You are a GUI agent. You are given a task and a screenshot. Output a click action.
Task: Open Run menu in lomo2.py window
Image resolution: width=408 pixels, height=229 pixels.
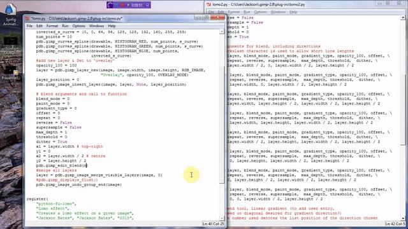click(247, 12)
